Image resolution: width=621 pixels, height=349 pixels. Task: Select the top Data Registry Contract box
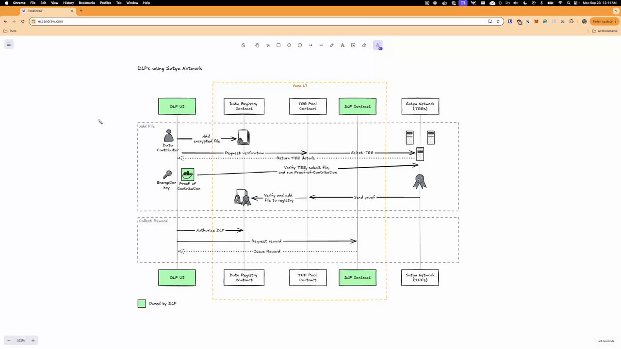pyautogui.click(x=244, y=107)
